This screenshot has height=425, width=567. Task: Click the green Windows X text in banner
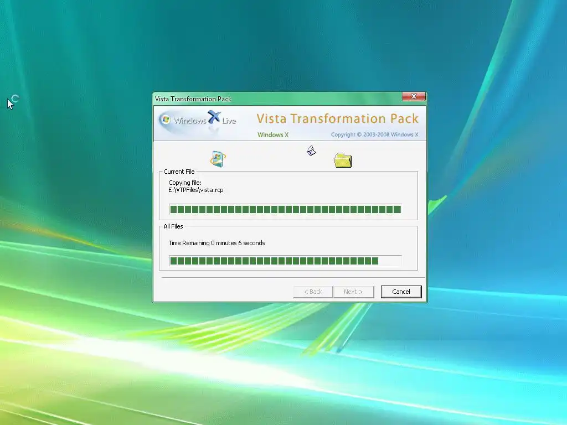(273, 135)
